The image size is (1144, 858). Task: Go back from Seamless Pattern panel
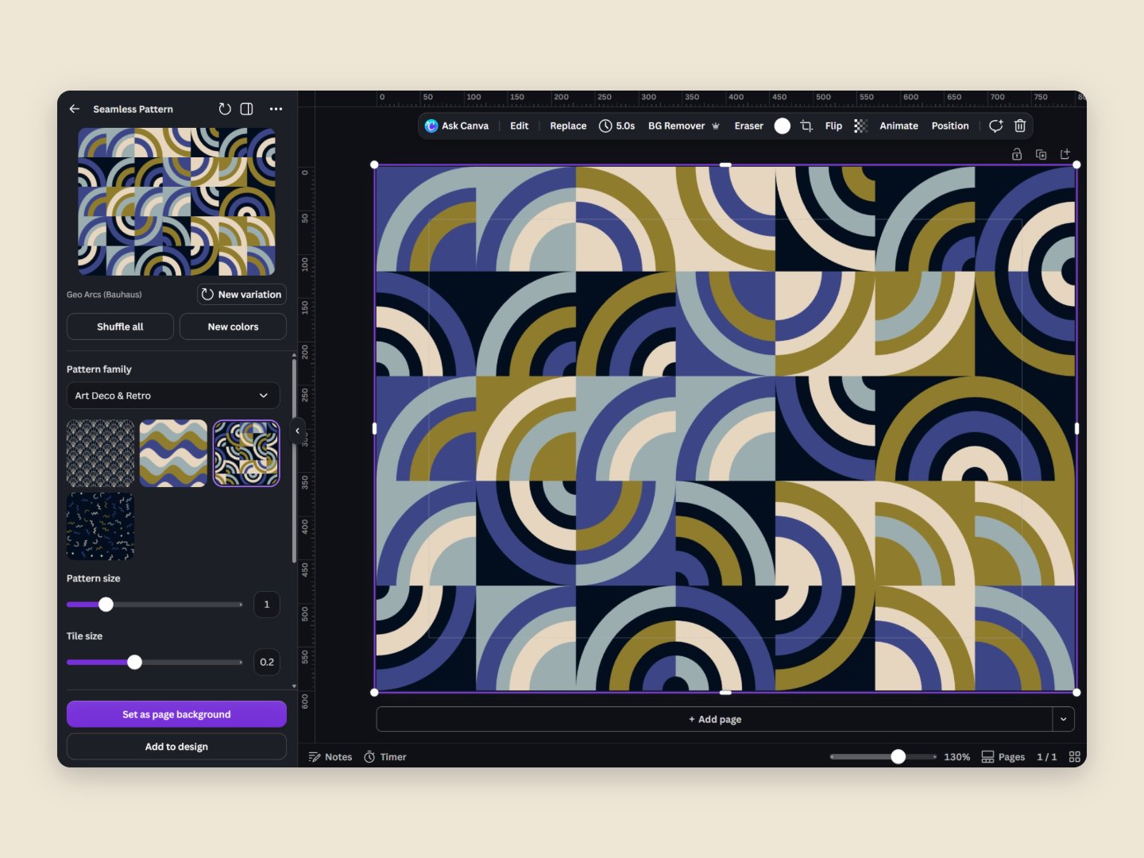pos(75,109)
